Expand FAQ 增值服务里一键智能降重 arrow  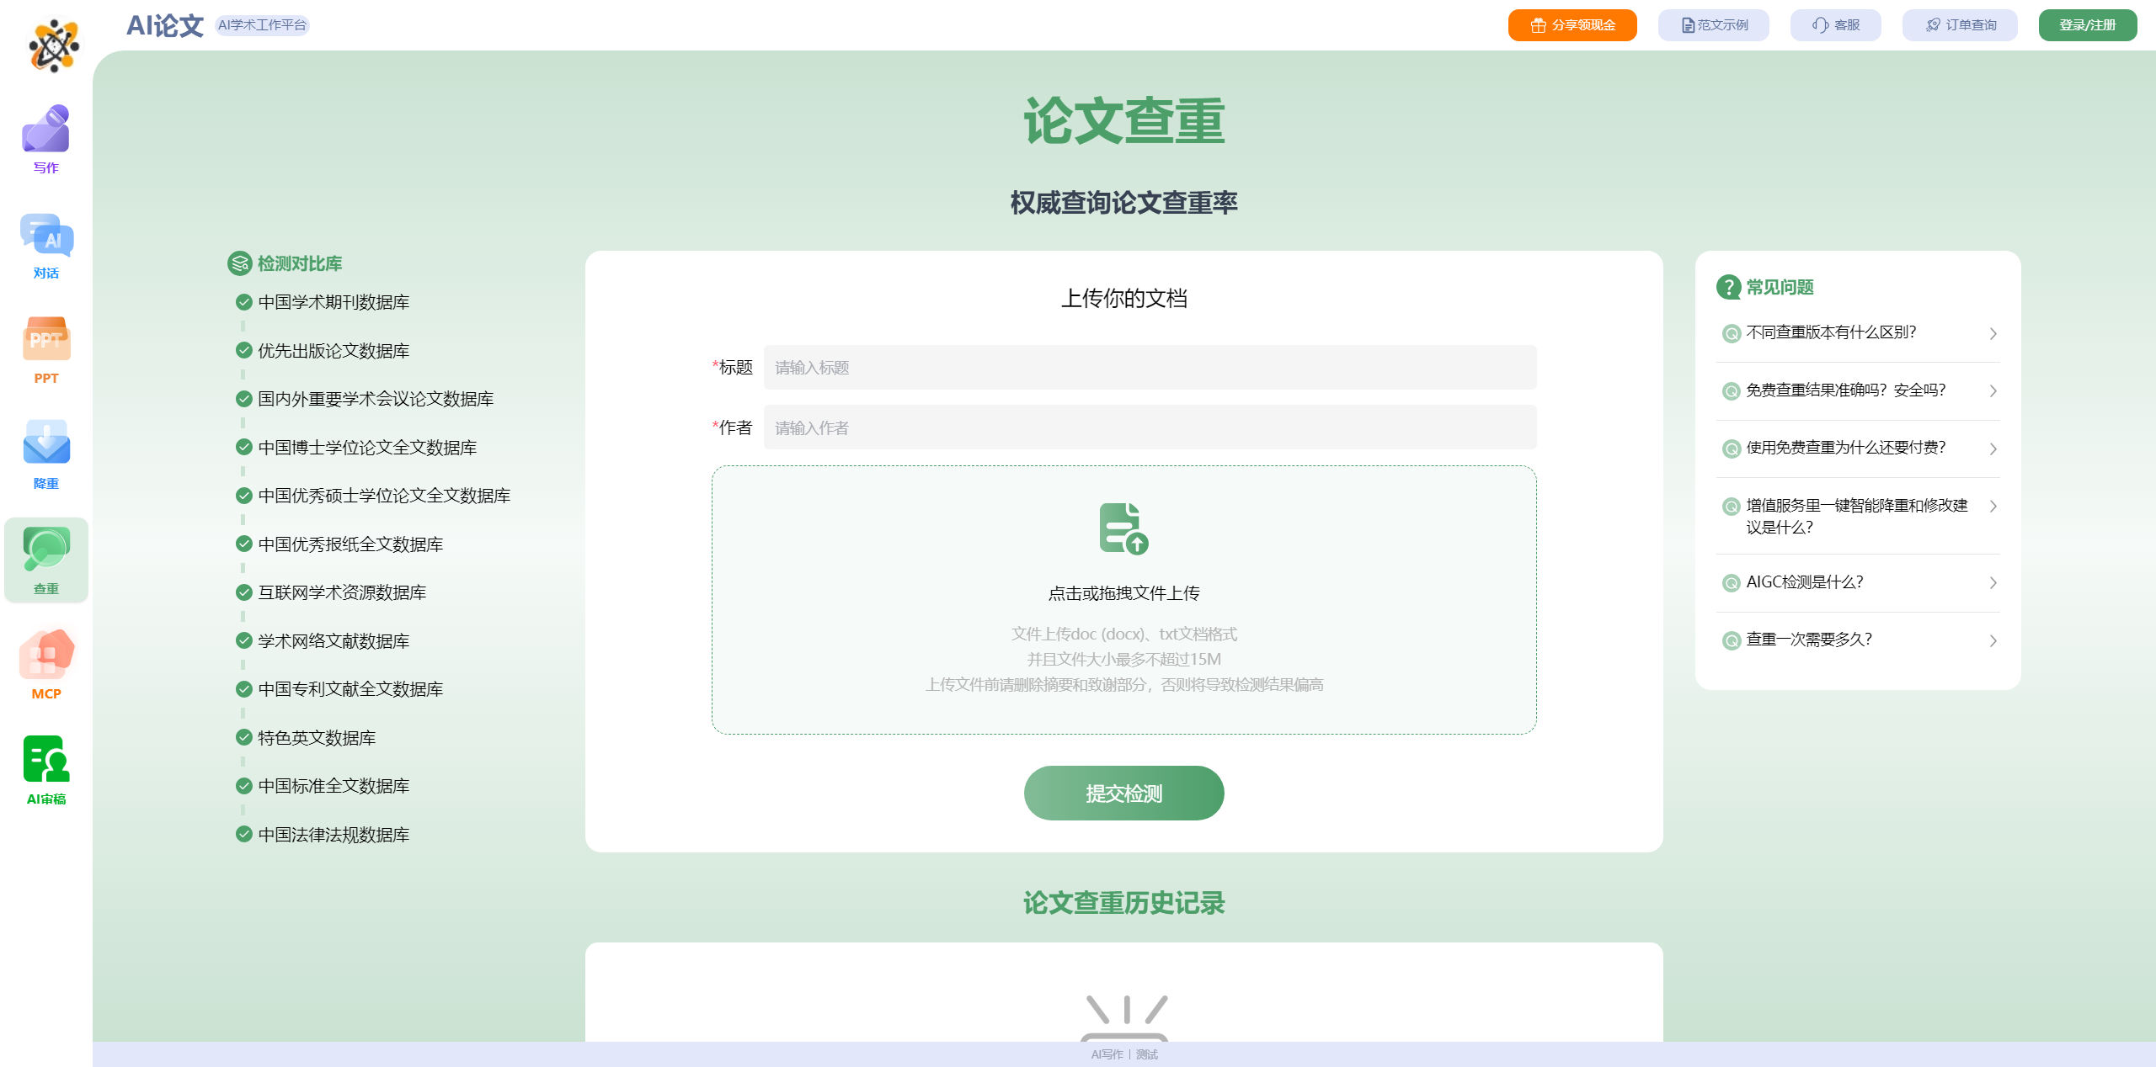(x=1993, y=506)
